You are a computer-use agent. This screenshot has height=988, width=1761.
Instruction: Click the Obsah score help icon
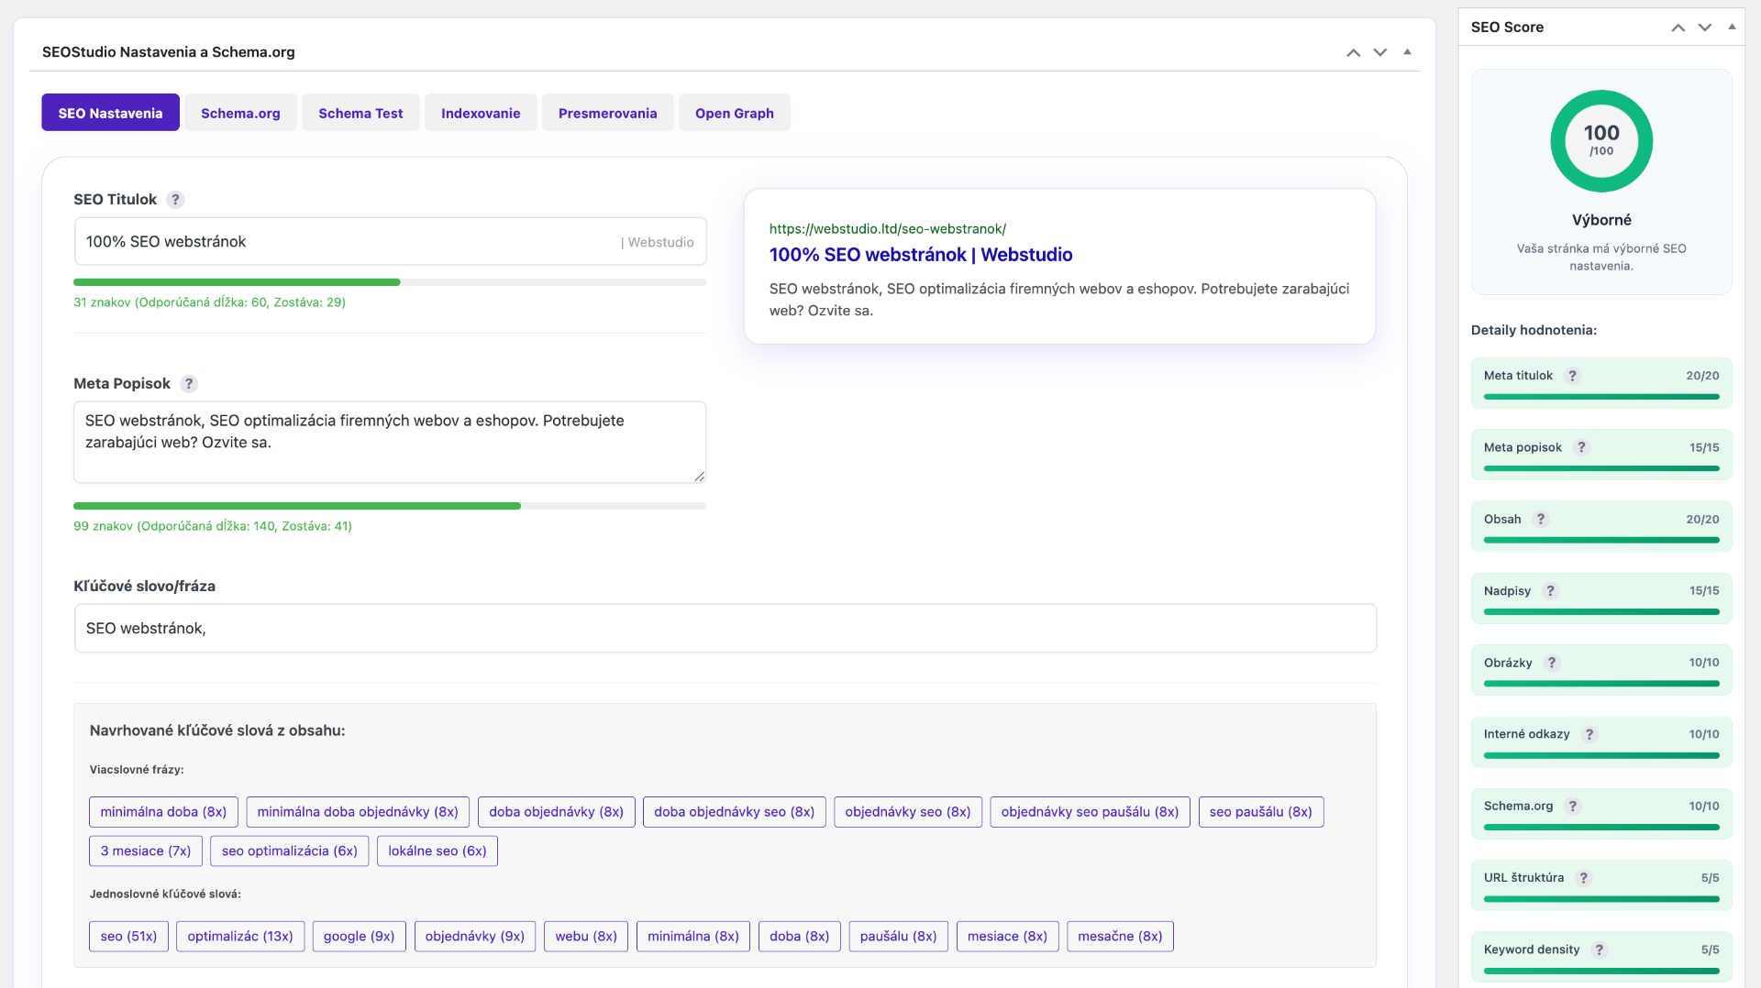[1541, 519]
